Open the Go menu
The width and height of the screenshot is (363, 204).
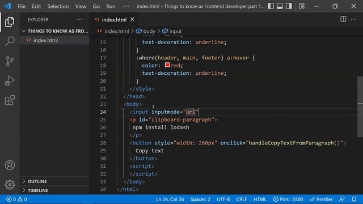96,6
